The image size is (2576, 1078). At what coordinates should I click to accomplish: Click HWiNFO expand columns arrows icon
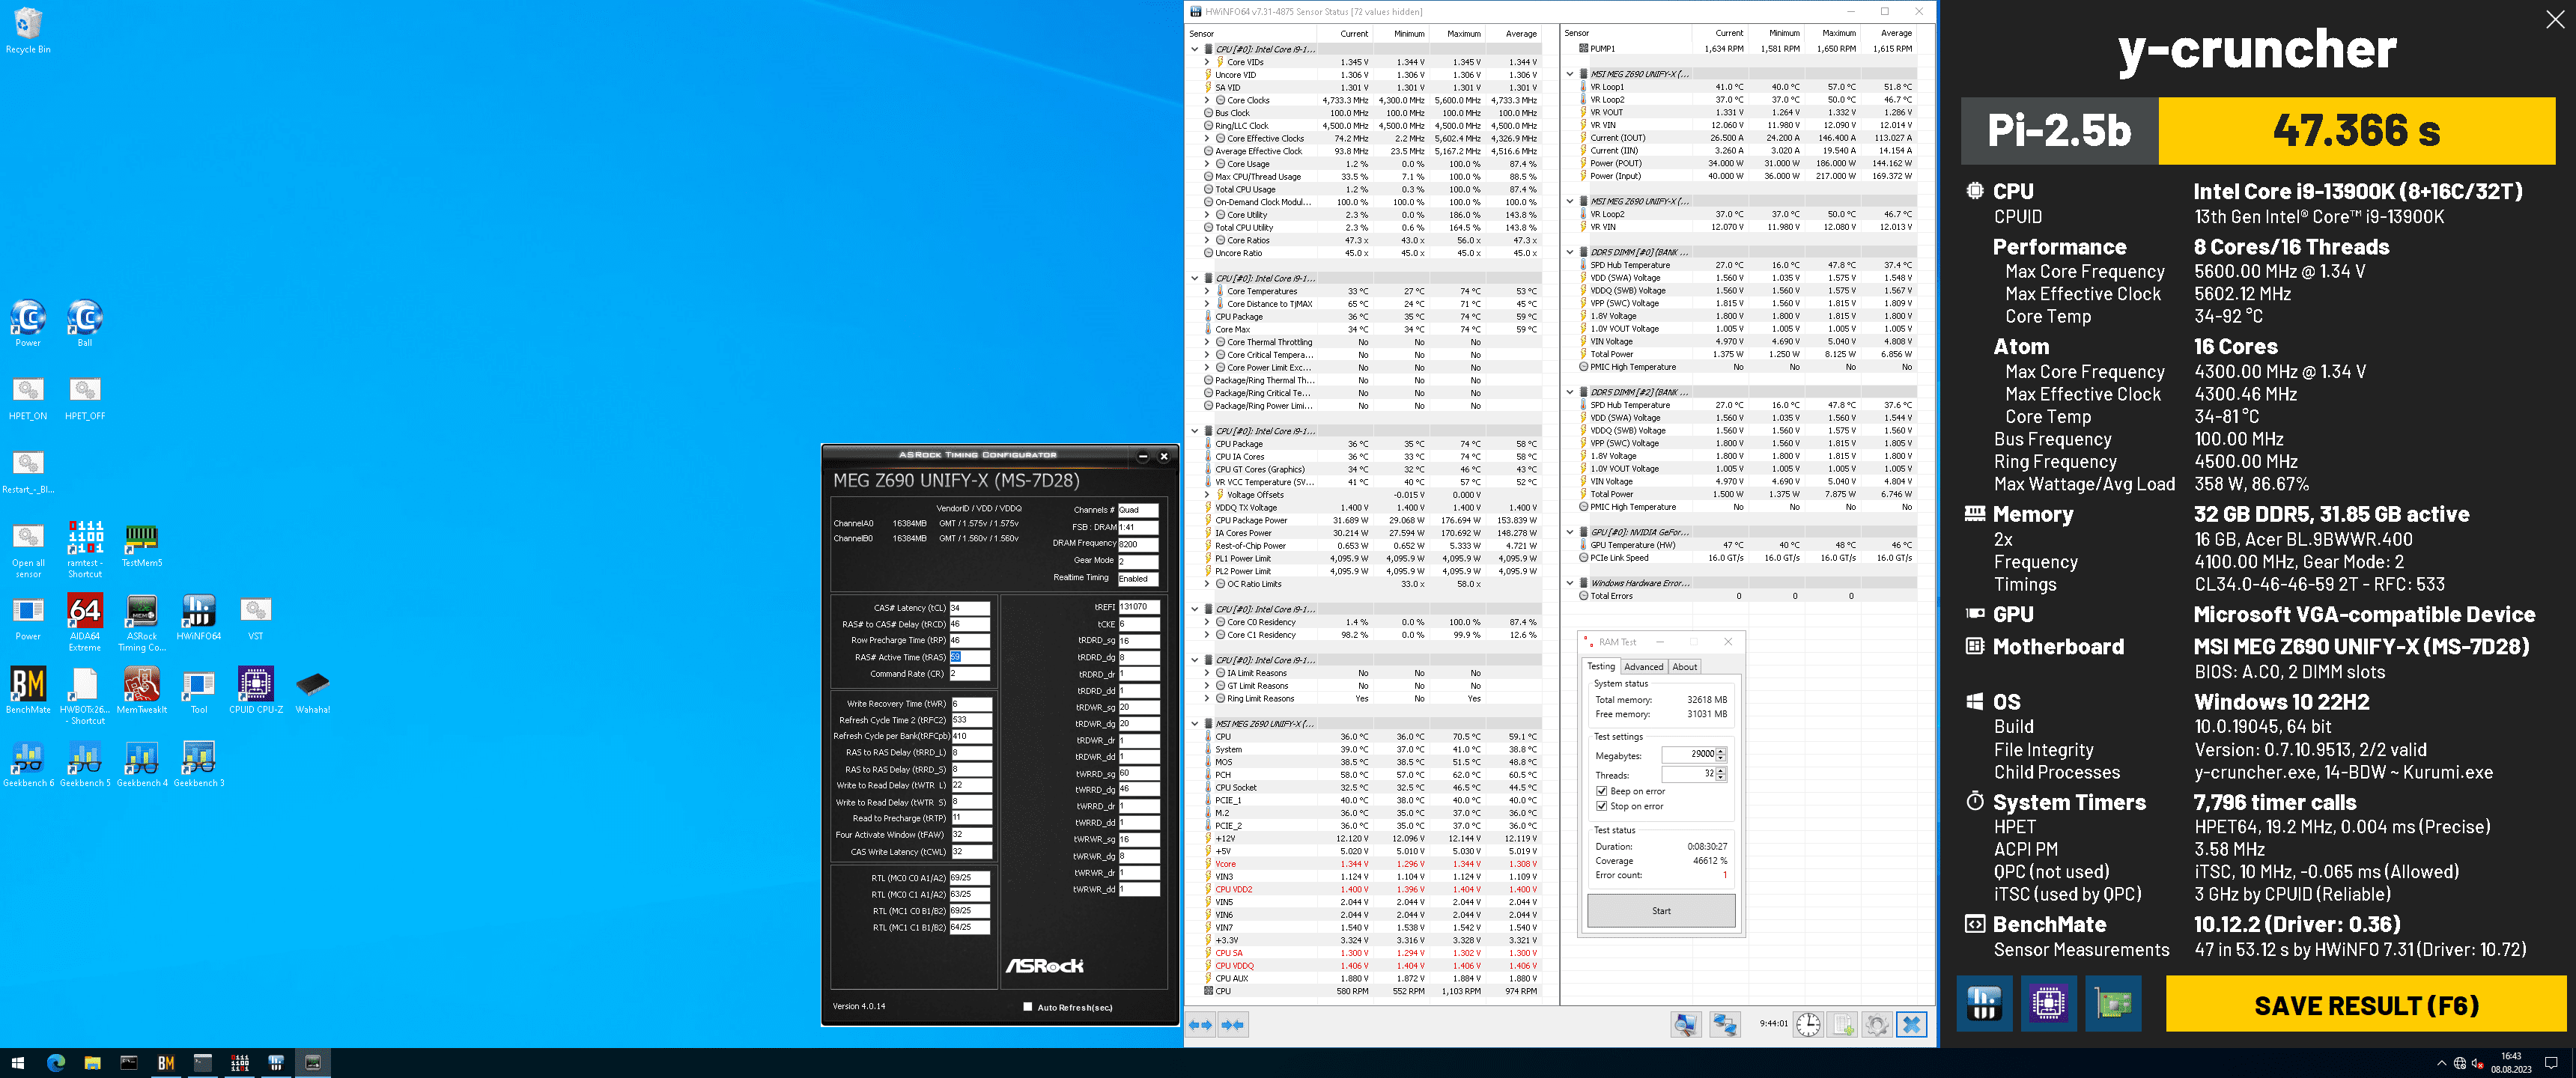click(x=1201, y=1024)
